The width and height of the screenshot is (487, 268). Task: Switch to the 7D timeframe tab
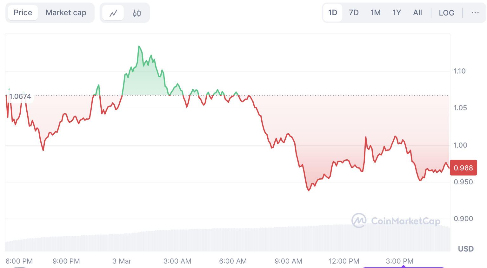pos(353,13)
